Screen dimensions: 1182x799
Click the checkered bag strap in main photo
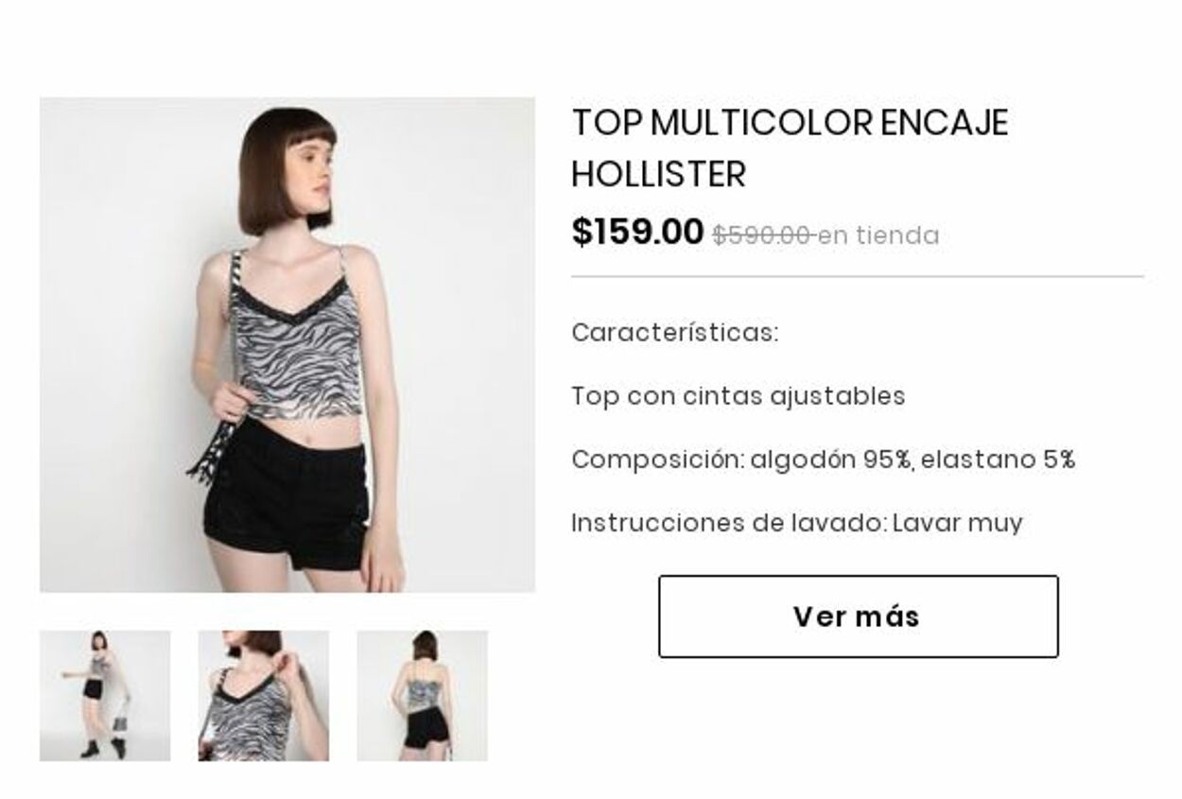click(x=220, y=388)
